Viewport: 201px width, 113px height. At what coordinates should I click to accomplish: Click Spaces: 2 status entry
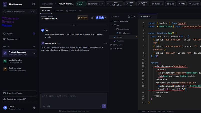click(170, 112)
